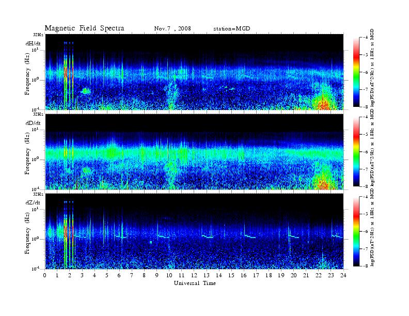Viewport: 409px width, 316px height.
Task: Click hour tick label "24" on time axis
Action: 343,275
